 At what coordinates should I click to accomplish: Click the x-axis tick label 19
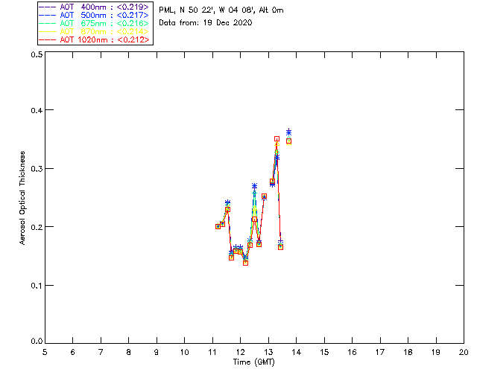pyautogui.click(x=436, y=352)
